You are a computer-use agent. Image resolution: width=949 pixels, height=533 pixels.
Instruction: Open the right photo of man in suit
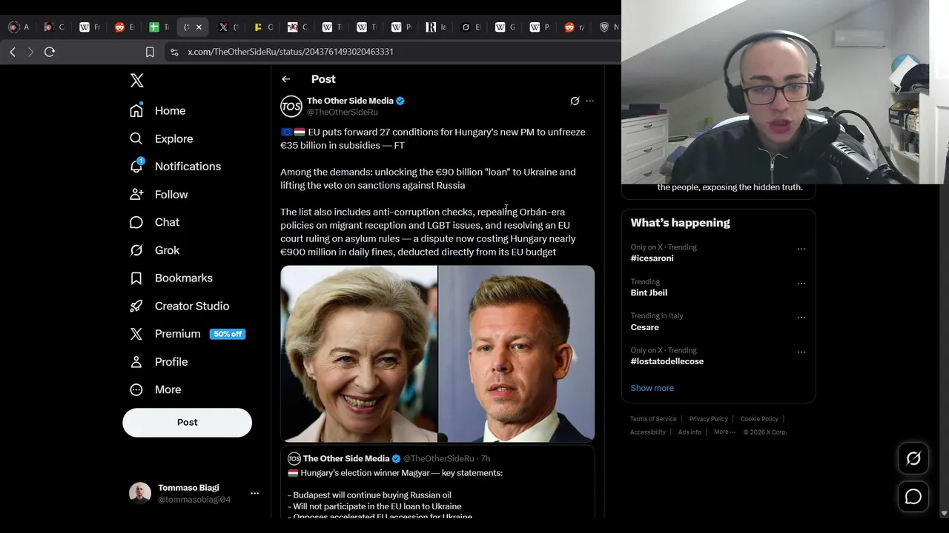click(517, 354)
